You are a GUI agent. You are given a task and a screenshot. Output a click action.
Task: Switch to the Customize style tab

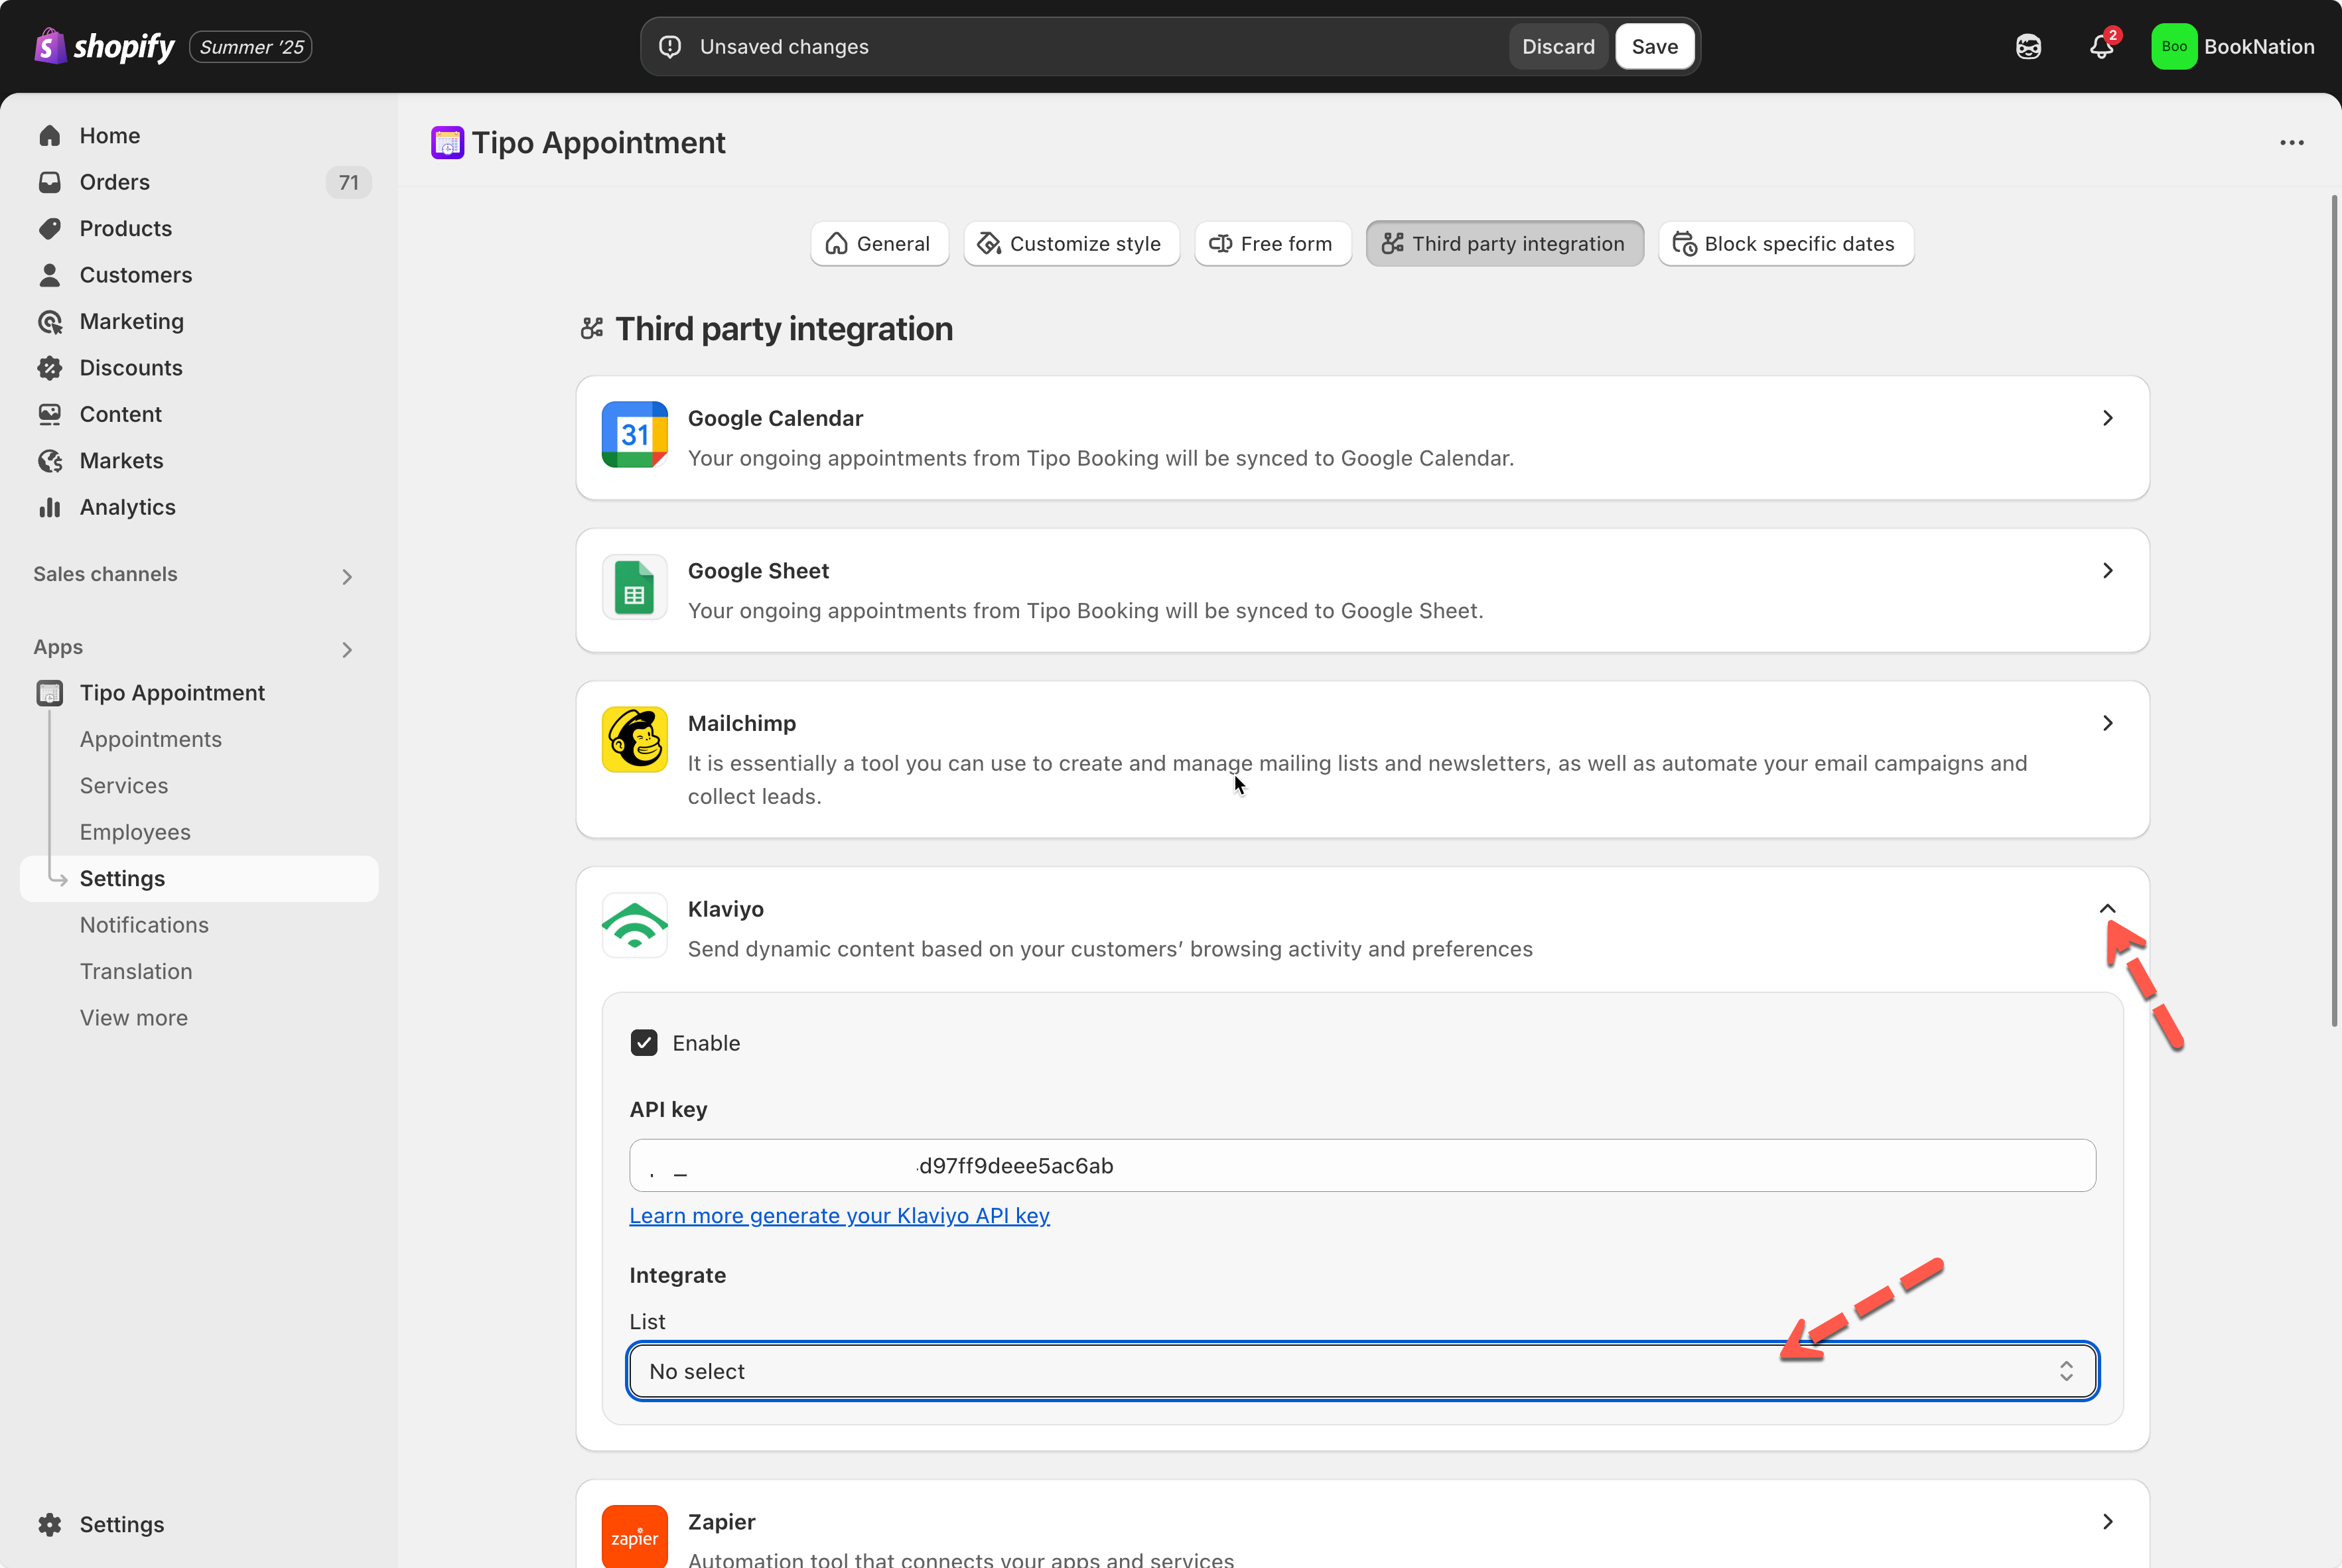pos(1071,244)
